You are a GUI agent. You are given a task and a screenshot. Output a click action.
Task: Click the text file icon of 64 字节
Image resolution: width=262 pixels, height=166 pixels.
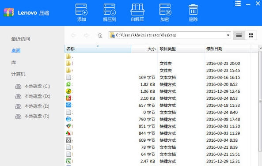pyautogui.click(x=68, y=154)
